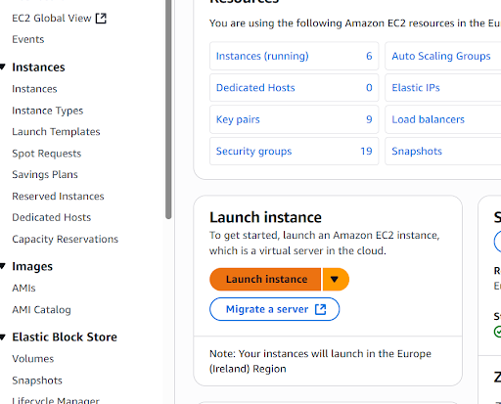The image size is (501, 404).
Task: Open AMIs in sidebar
Action: point(23,289)
